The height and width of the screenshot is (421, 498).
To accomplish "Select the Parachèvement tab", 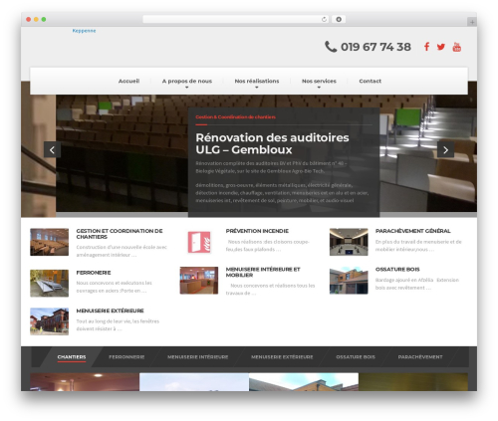I will click(x=420, y=357).
